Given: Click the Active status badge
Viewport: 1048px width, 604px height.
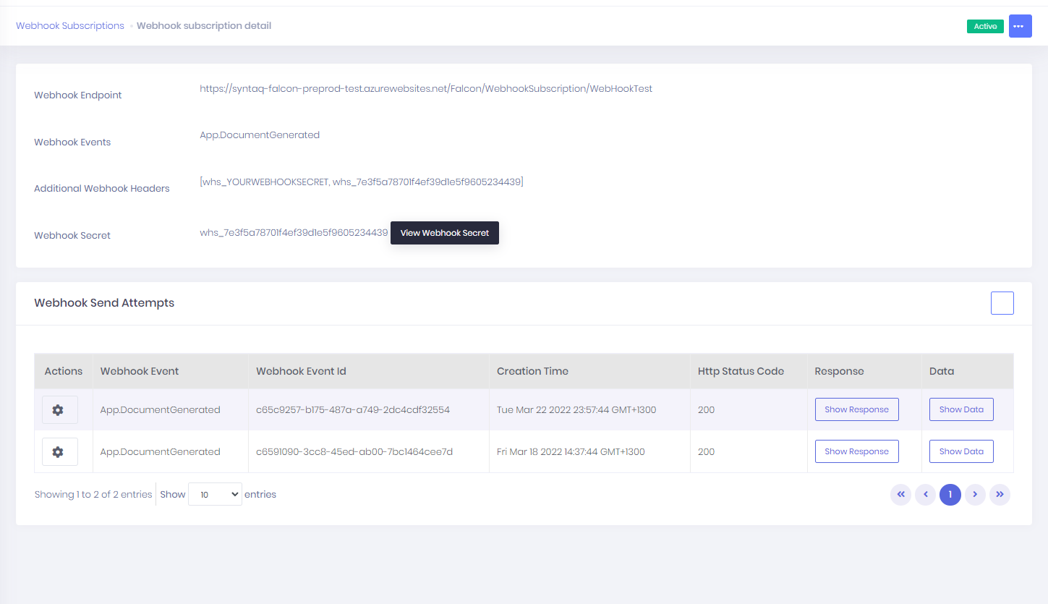Looking at the screenshot, I should coord(984,26).
